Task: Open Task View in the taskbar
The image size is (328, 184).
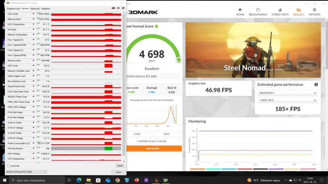Action: (69, 180)
